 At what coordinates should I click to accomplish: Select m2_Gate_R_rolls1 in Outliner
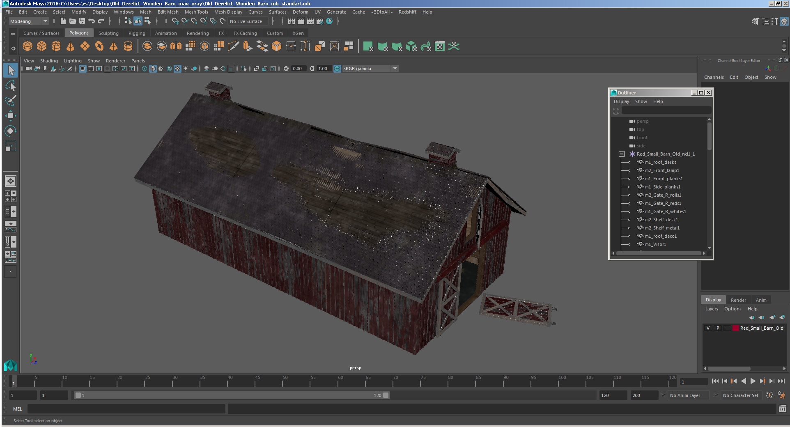[x=663, y=195]
